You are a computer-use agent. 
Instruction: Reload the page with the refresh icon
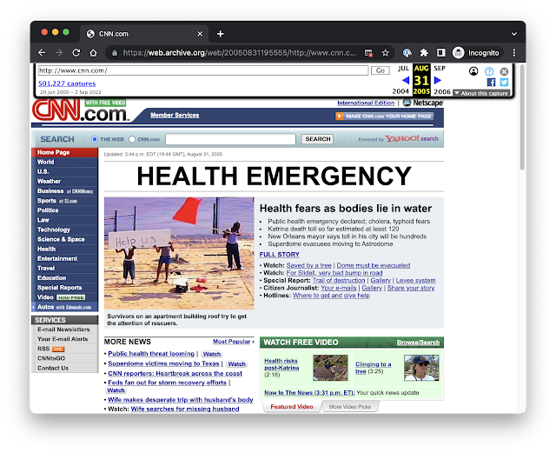76,53
